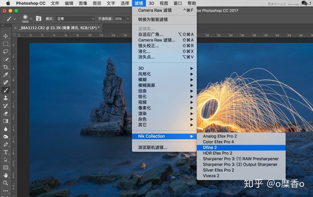Screen dimensions: 313x197
Task: Choose Viveza 2 plugin
Action: (241, 176)
